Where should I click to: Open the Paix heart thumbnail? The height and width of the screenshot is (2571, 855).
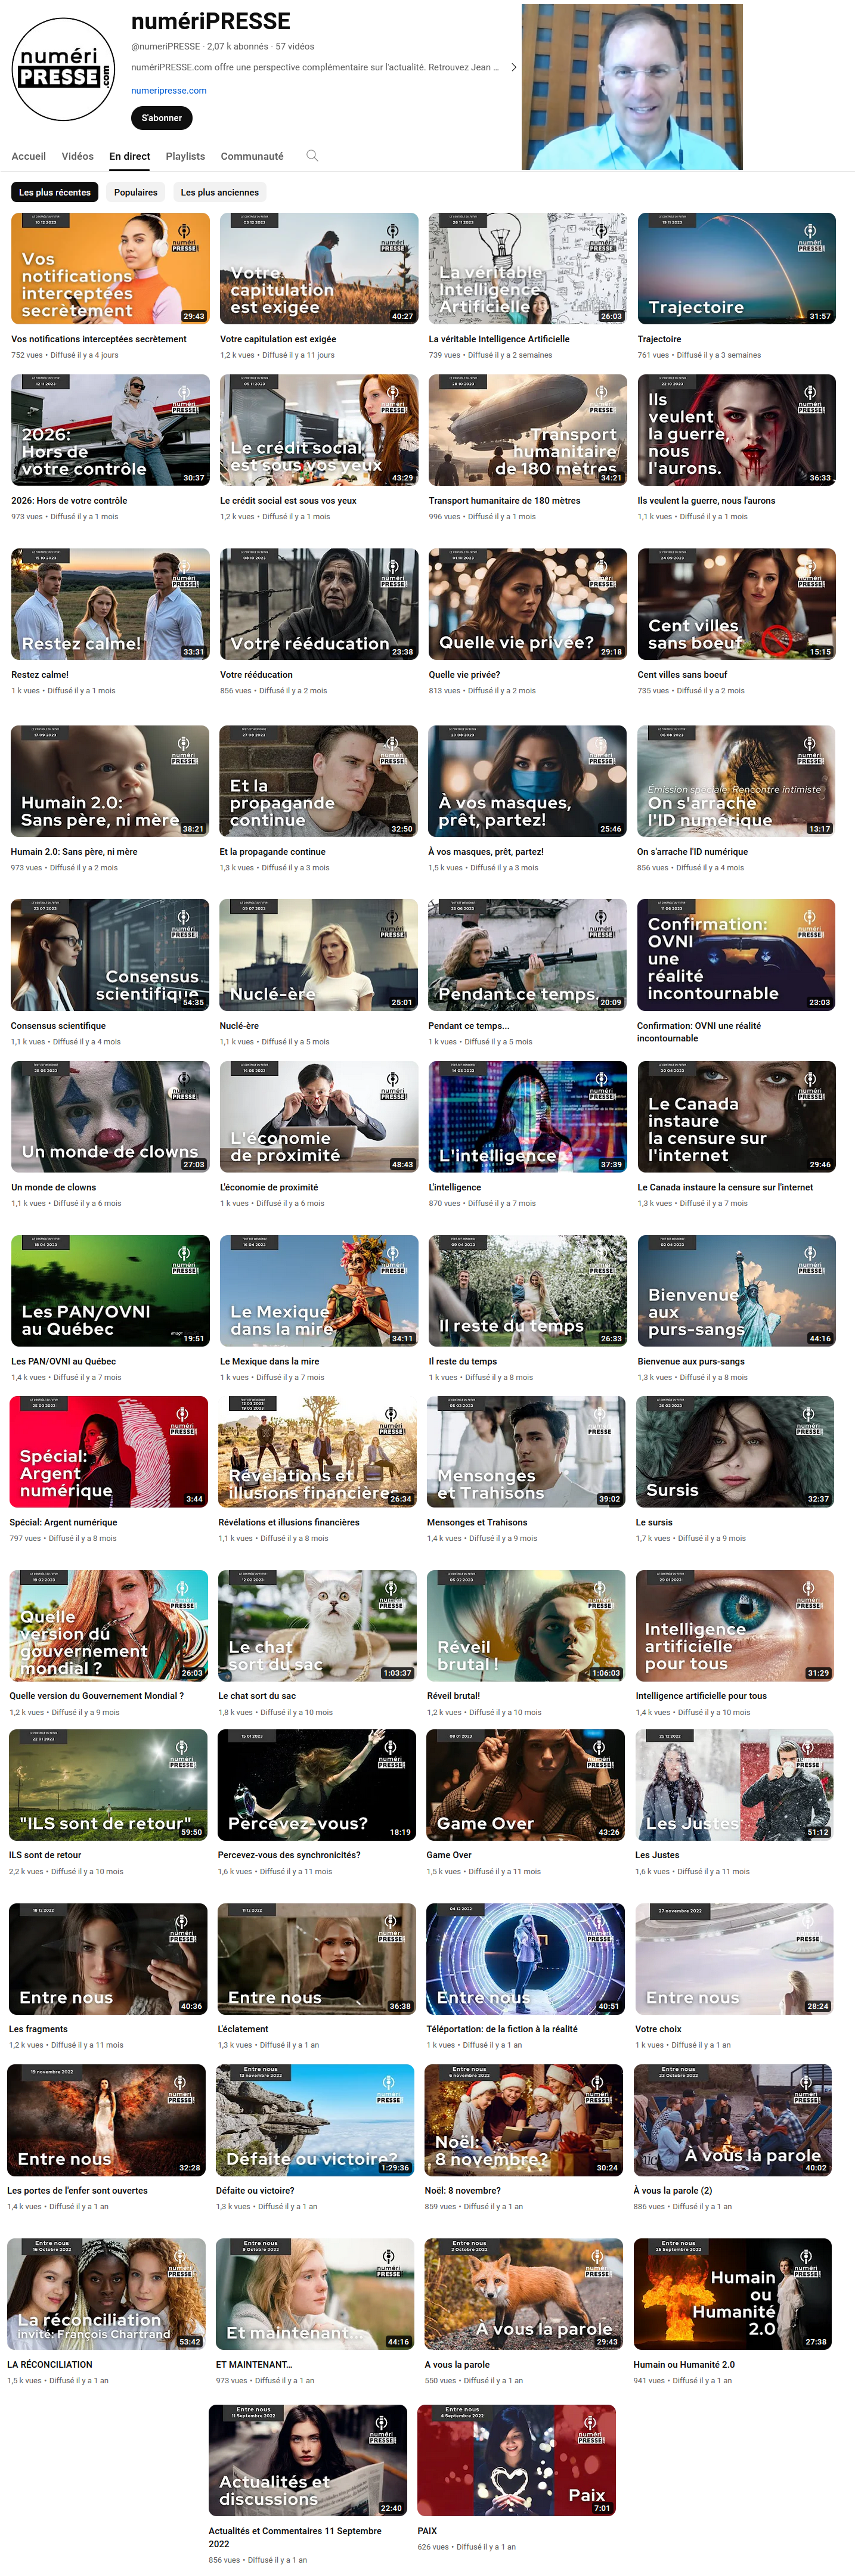click(516, 2460)
